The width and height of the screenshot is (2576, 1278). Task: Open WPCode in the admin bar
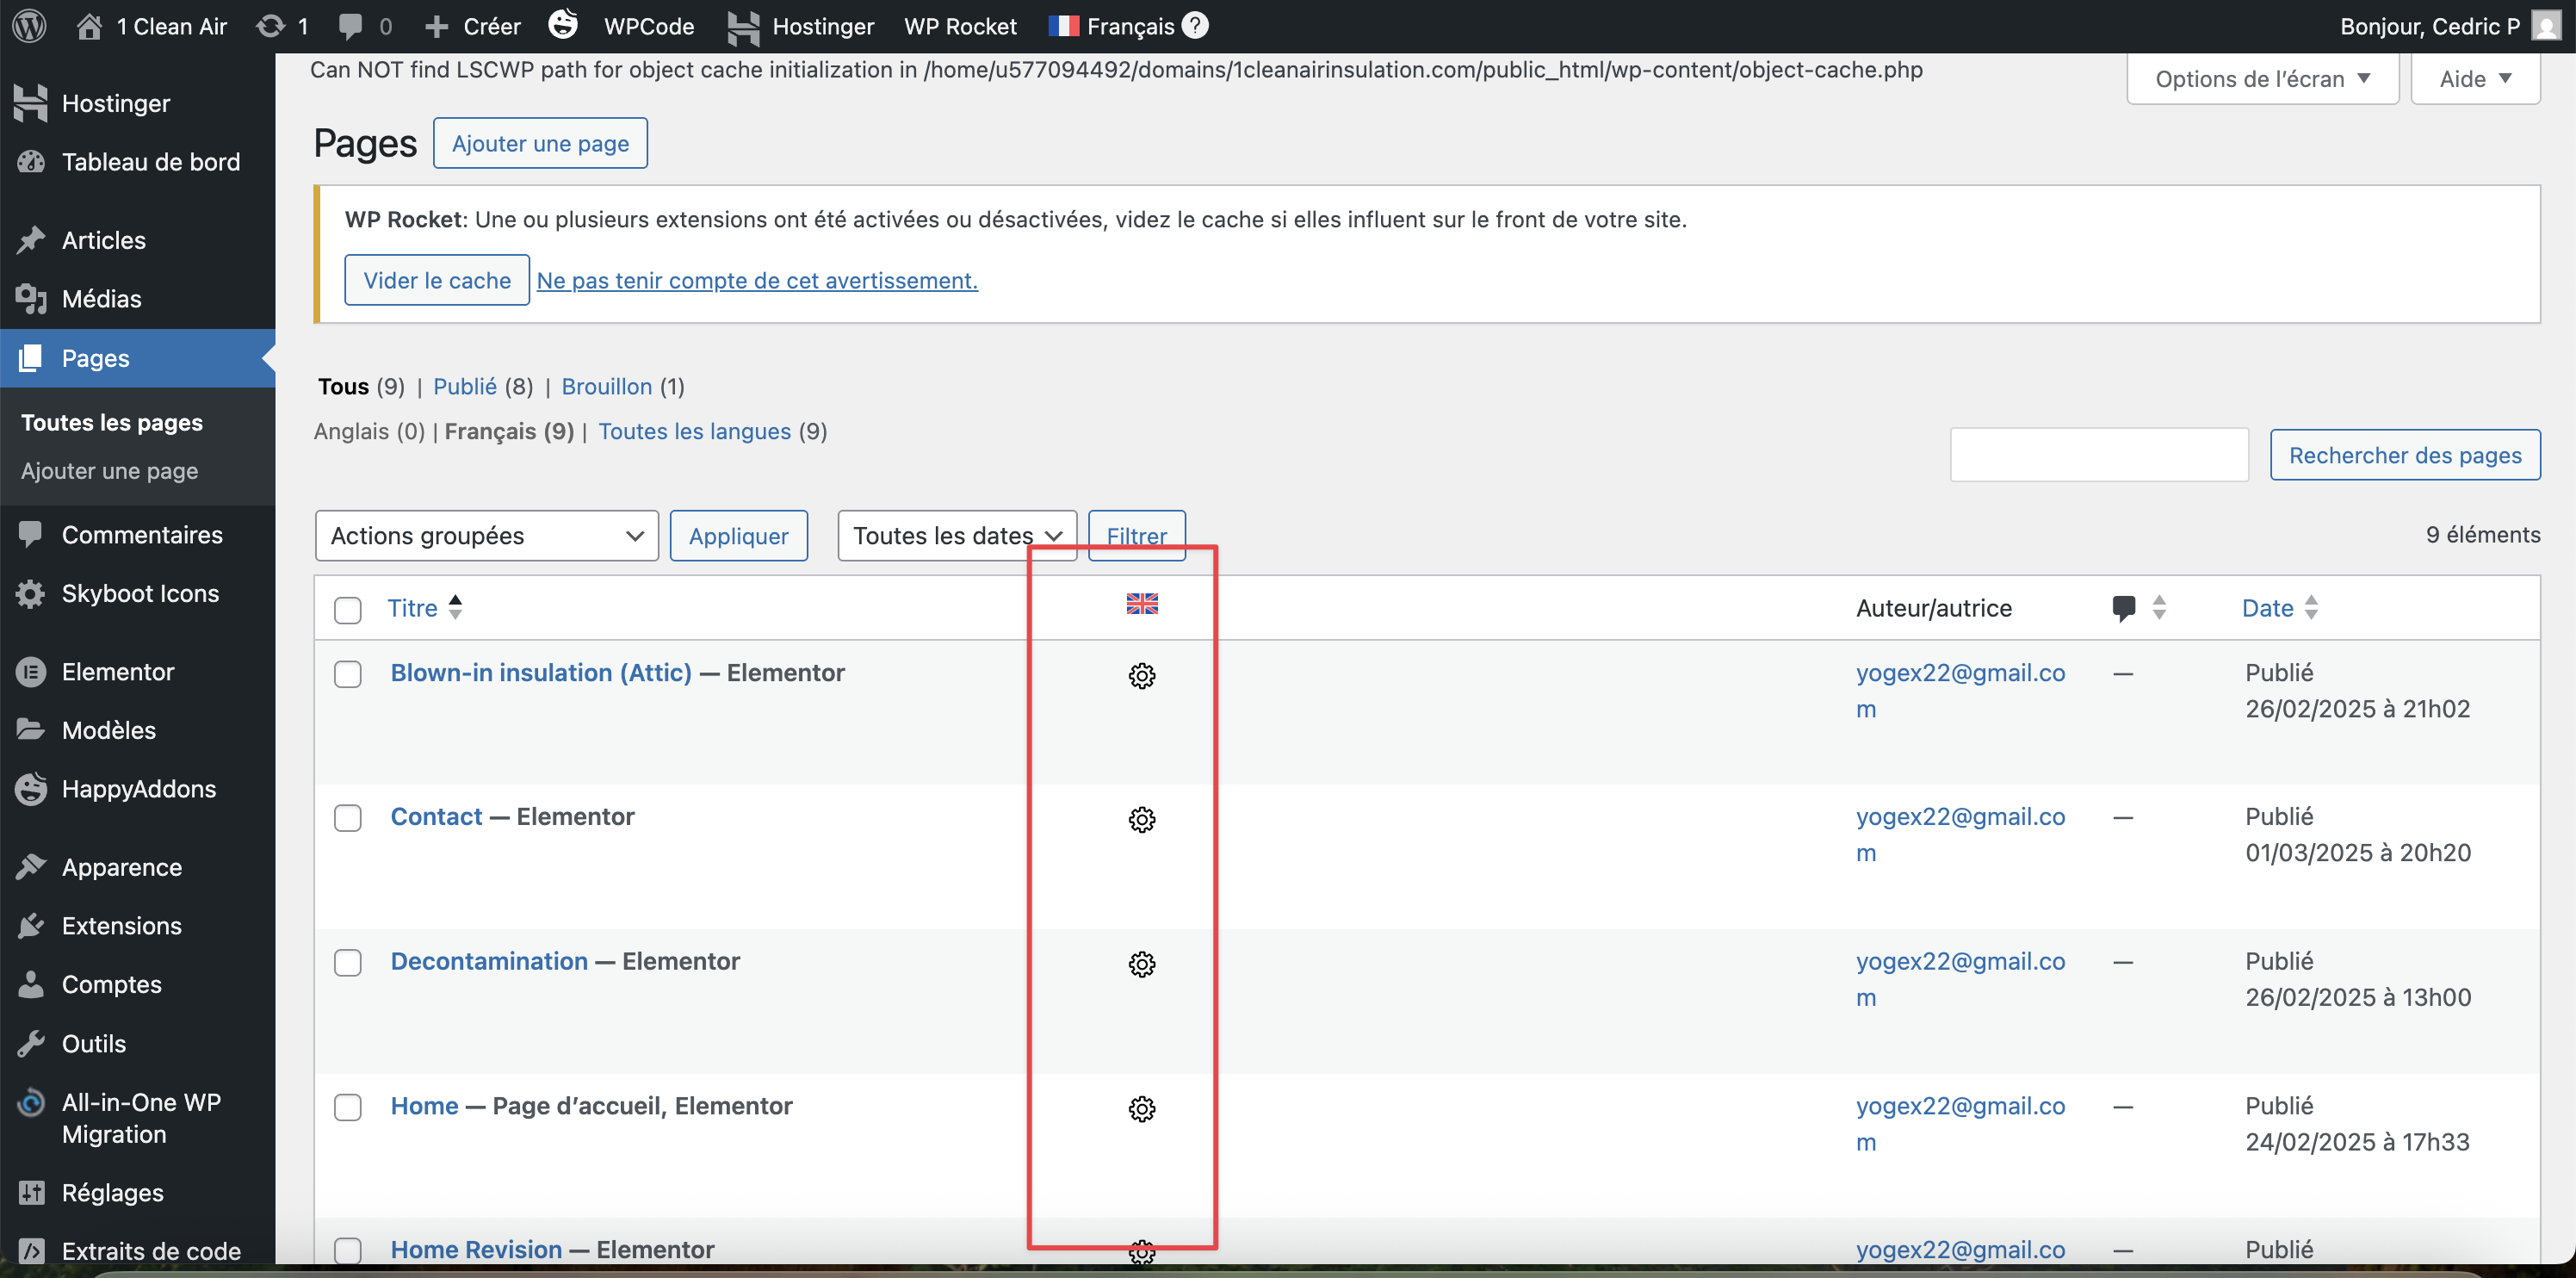click(649, 26)
